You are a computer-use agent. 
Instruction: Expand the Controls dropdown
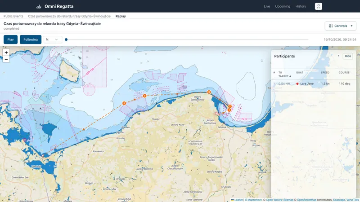pos(341,26)
